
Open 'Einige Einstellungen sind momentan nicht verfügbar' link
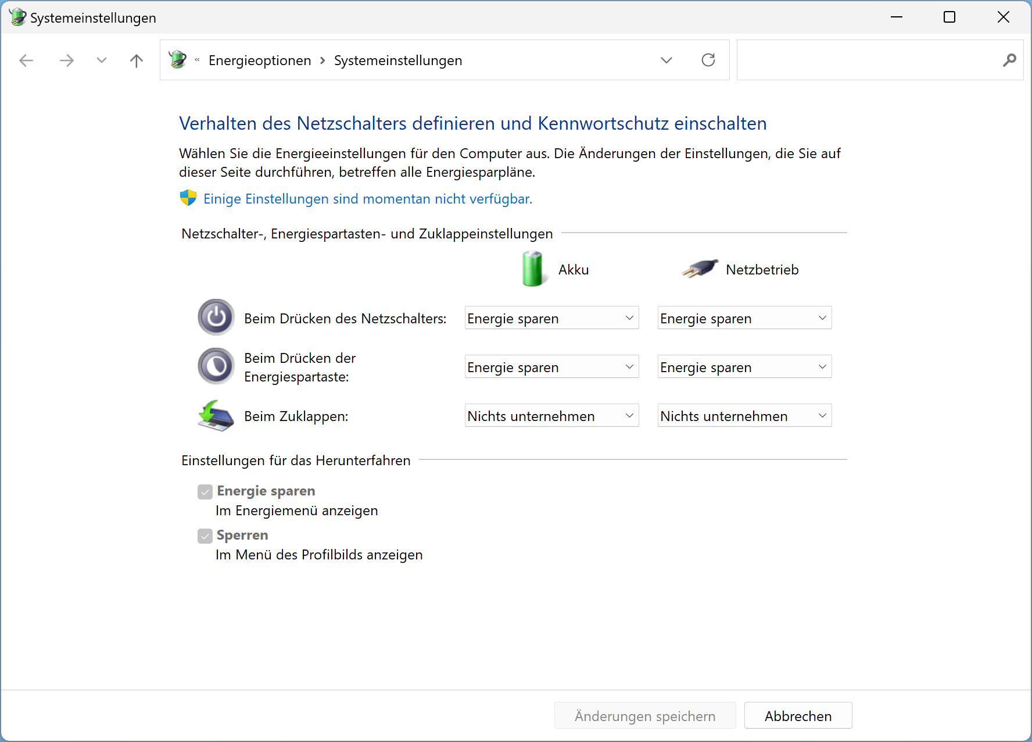pos(368,199)
